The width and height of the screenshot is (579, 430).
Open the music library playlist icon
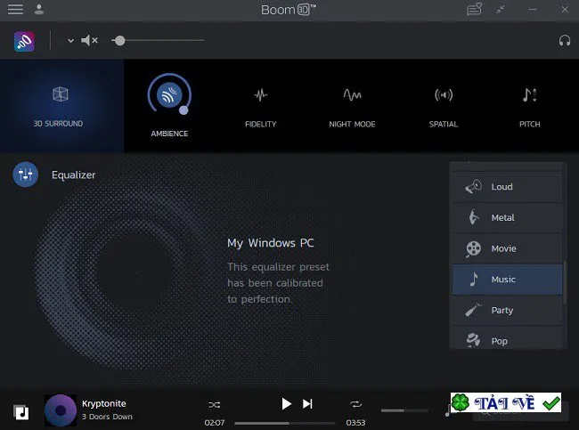tap(21, 412)
